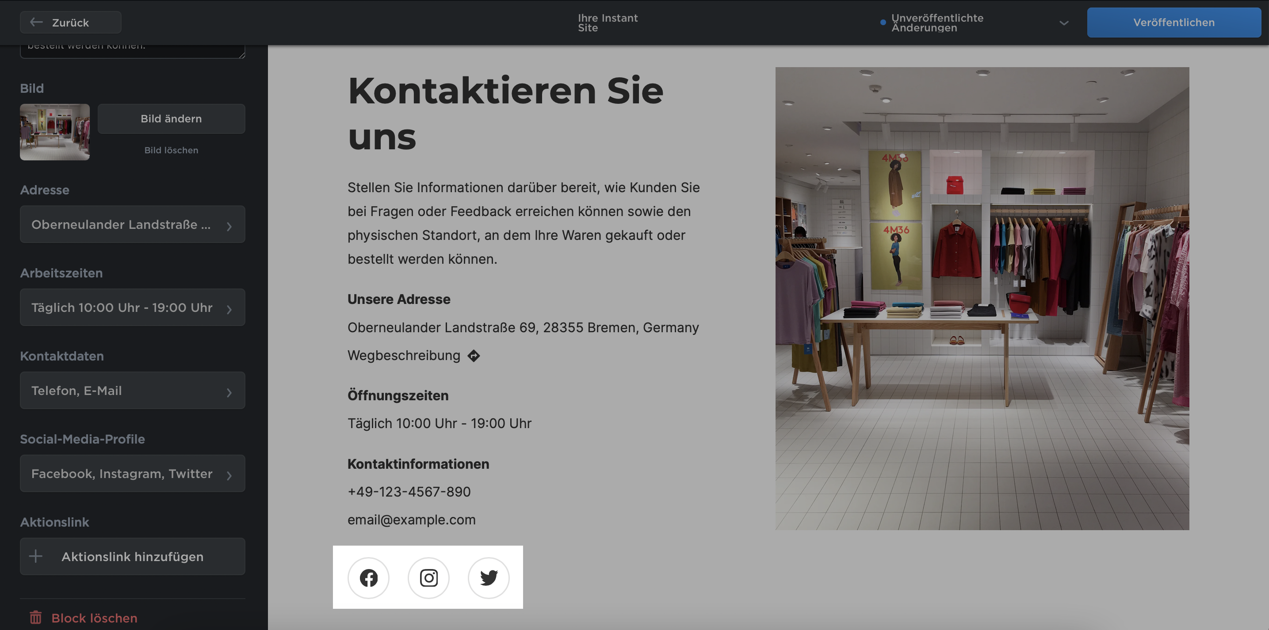Open the Arbeitszeiten Täglich hours row
The height and width of the screenshot is (630, 1269).
pyautogui.click(x=132, y=307)
